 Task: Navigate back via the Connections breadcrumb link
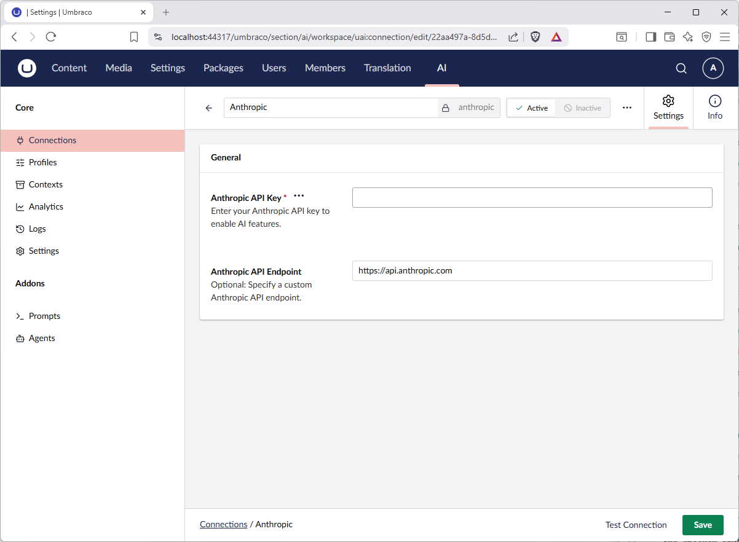pos(223,524)
